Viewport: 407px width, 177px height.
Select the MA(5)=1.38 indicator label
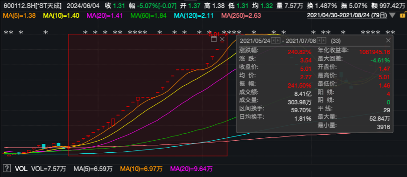tap(19, 15)
